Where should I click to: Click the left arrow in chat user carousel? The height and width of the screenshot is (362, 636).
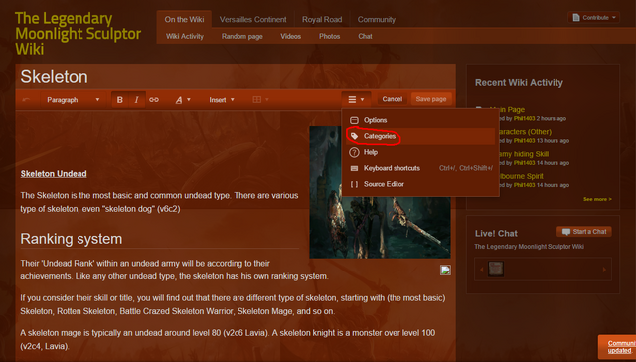coord(481,270)
